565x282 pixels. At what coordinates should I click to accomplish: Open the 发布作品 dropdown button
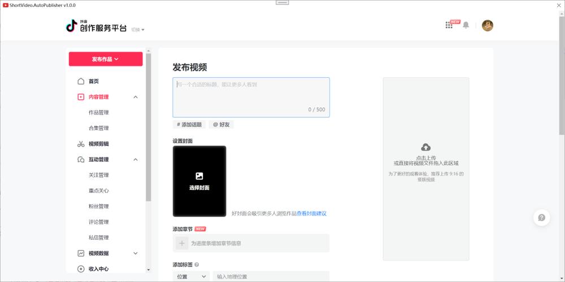(x=106, y=59)
